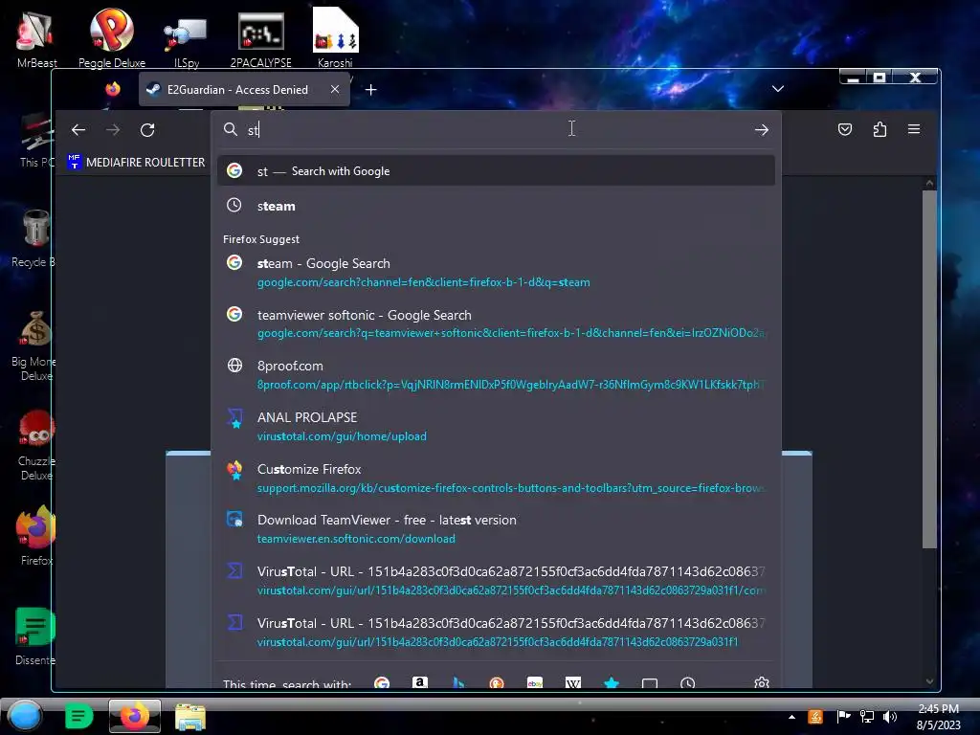Choose the 'steam' history search suggestion

coord(496,206)
